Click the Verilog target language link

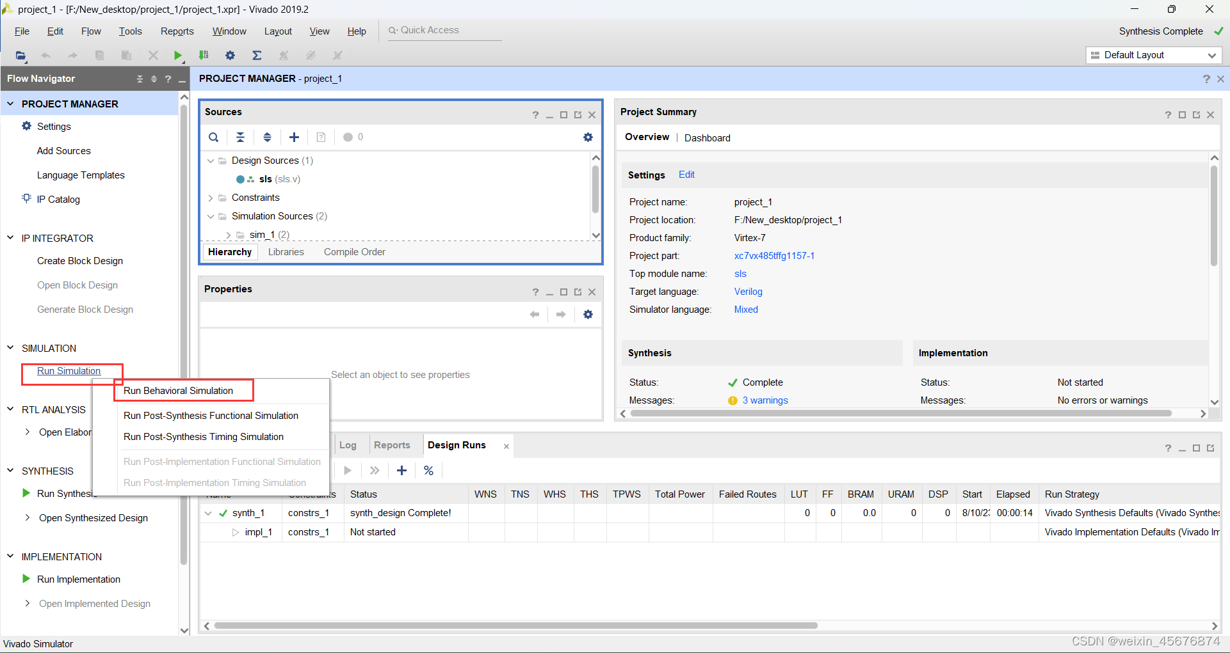coord(748,291)
